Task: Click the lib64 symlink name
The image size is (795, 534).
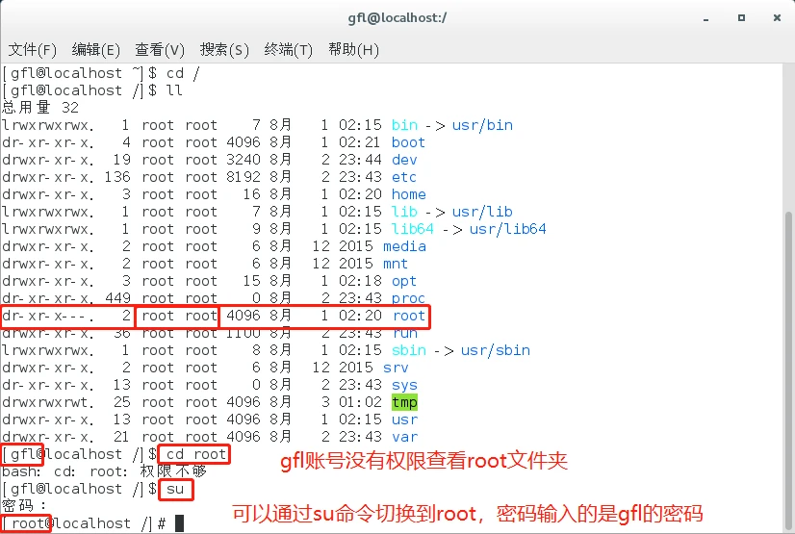Action: click(413, 229)
